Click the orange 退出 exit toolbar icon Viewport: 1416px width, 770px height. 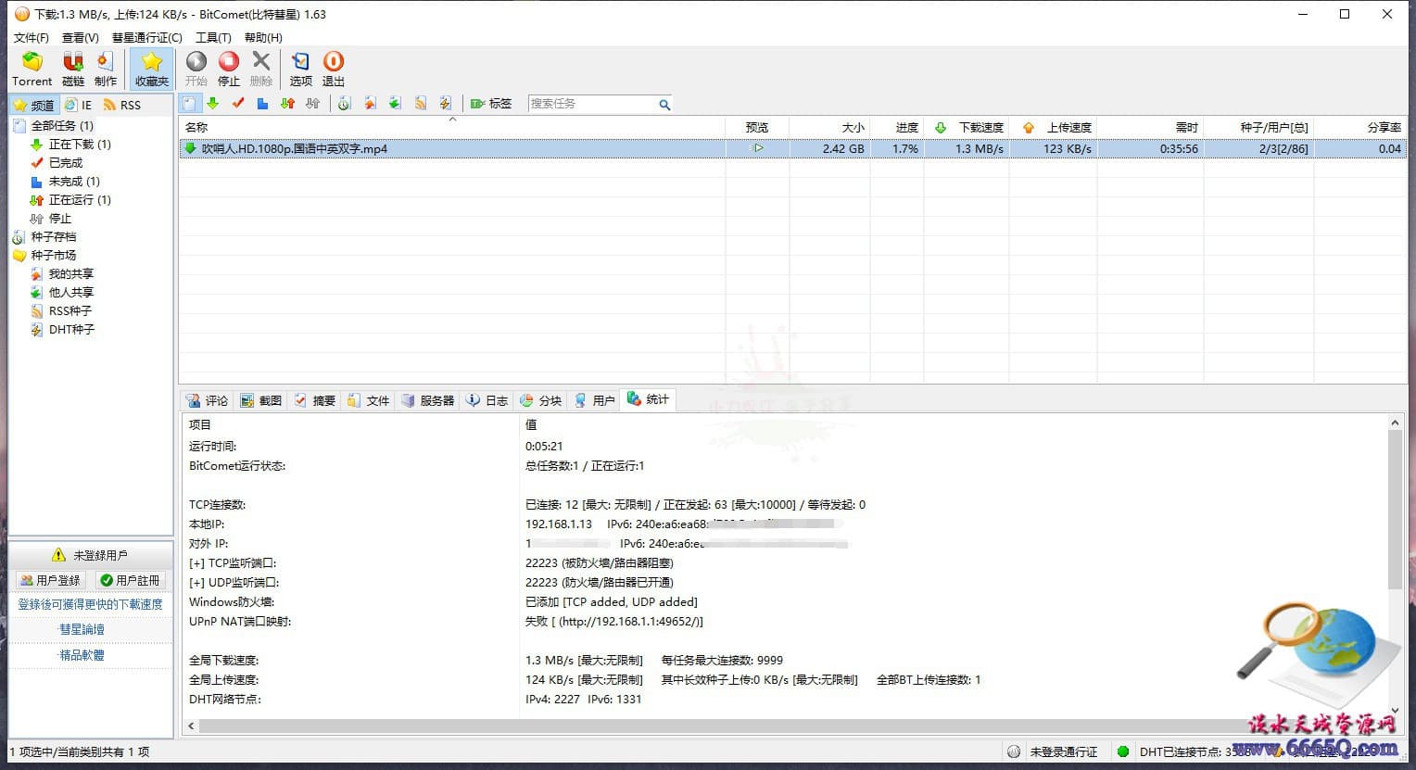point(334,69)
